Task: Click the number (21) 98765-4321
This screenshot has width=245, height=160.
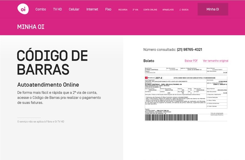Action: pyautogui.click(x=189, y=50)
